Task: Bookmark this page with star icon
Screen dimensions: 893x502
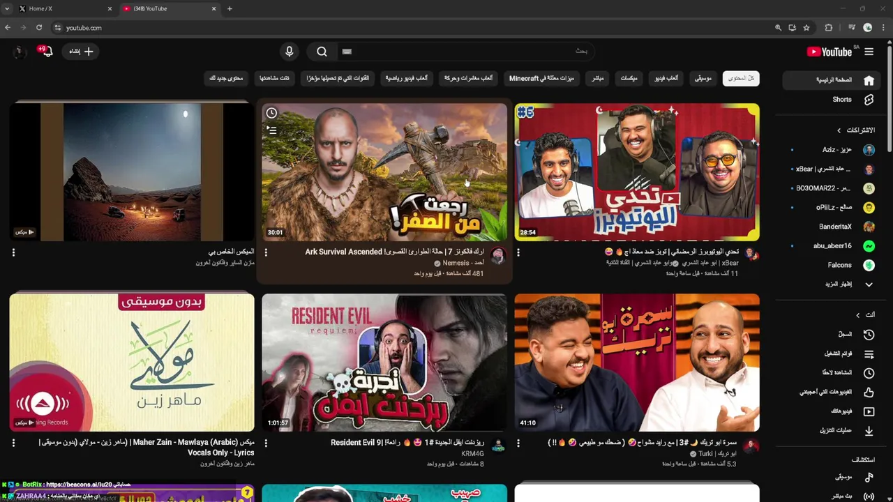Action: (806, 28)
